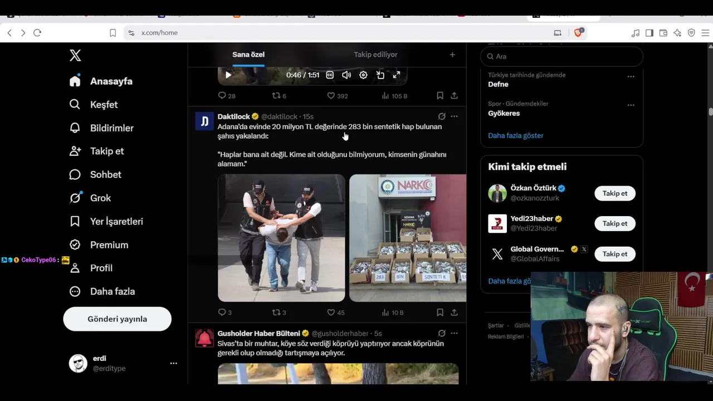Open more options for Gusholder post

click(455, 334)
